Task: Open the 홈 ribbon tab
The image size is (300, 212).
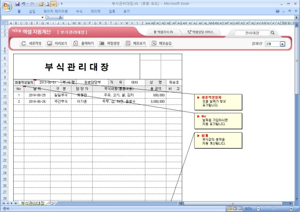Action: (x=19, y=11)
